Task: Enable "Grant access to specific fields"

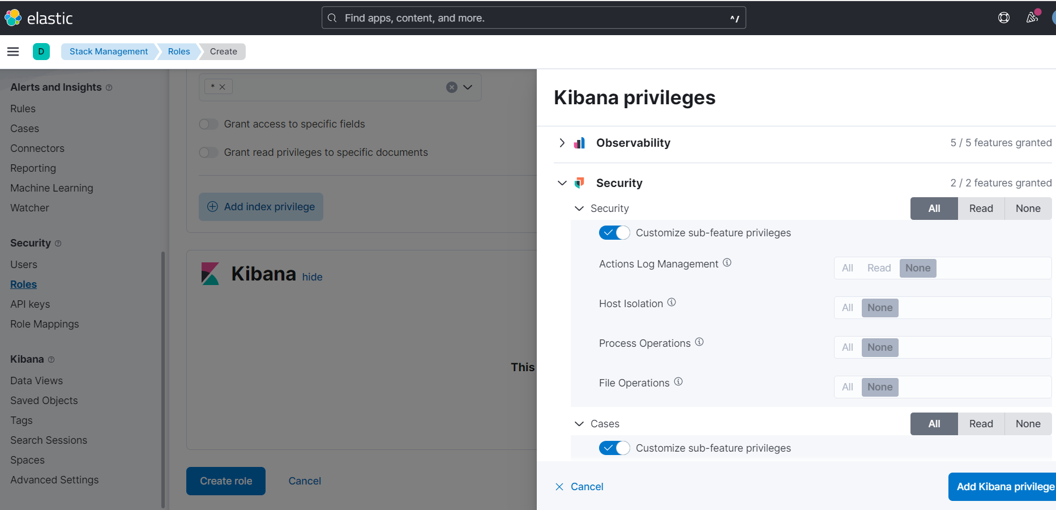Action: click(x=208, y=124)
